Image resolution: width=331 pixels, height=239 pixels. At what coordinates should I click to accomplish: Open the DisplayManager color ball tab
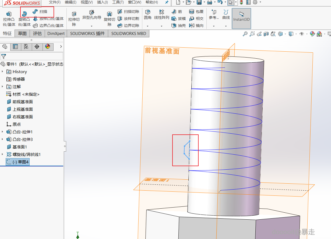tap(48, 47)
